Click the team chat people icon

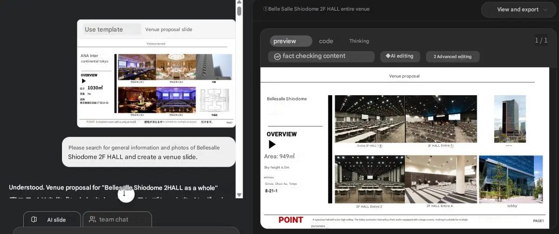(x=92, y=220)
